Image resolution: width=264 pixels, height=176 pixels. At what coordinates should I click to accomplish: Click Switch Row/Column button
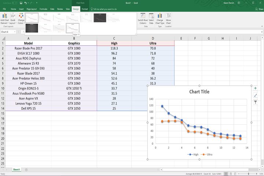point(143,19)
